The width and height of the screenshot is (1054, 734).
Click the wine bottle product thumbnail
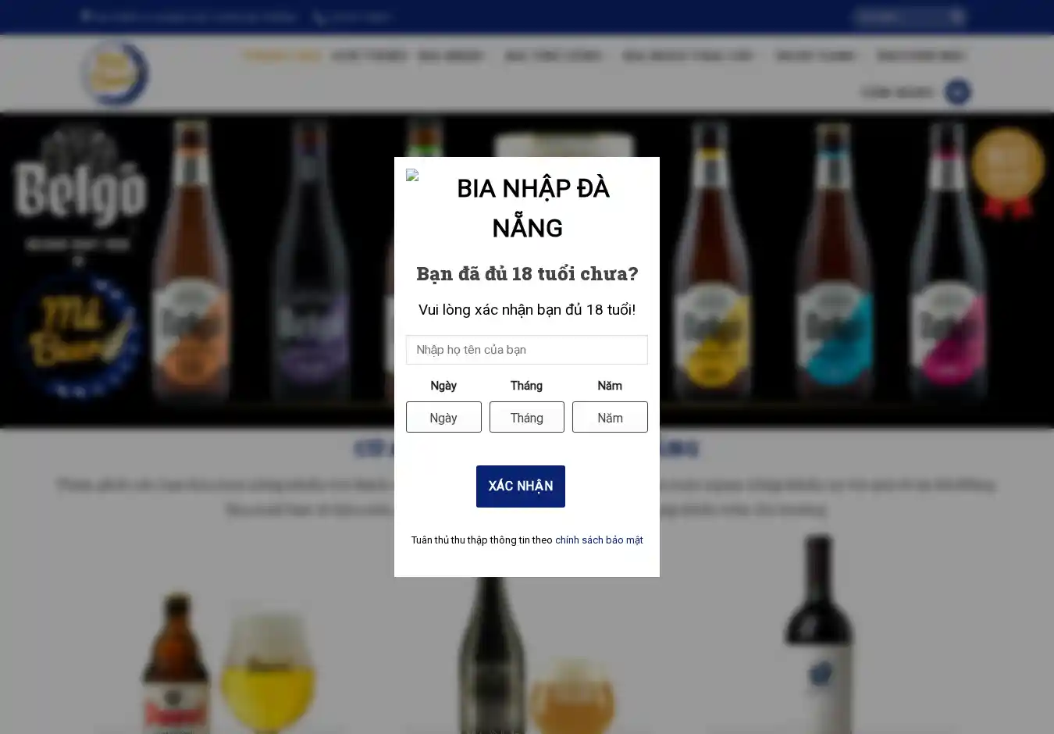(818, 632)
